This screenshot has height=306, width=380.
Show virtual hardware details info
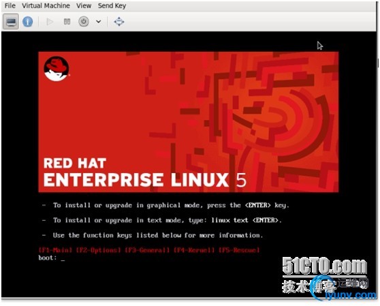27,22
